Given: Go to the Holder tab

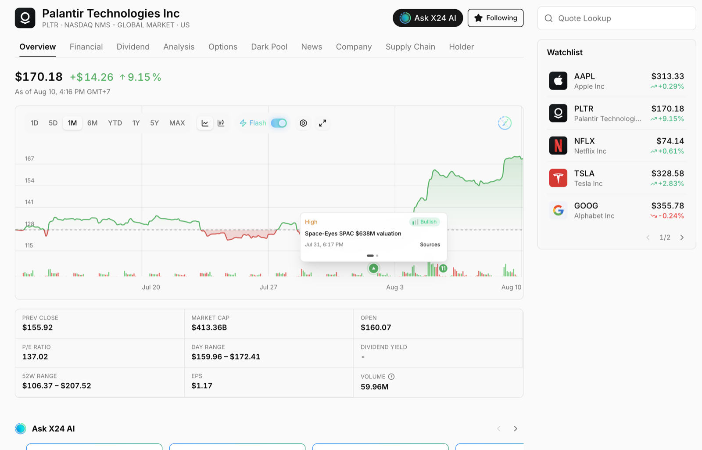Looking at the screenshot, I should click(462, 47).
